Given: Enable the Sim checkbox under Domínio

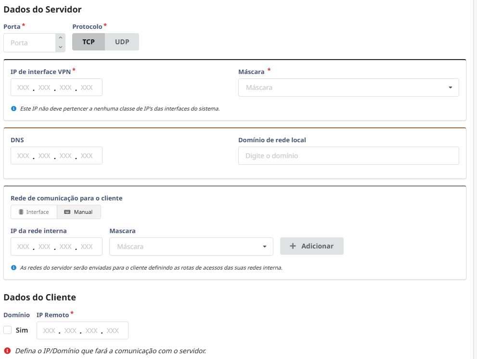Looking at the screenshot, I should coord(8,330).
